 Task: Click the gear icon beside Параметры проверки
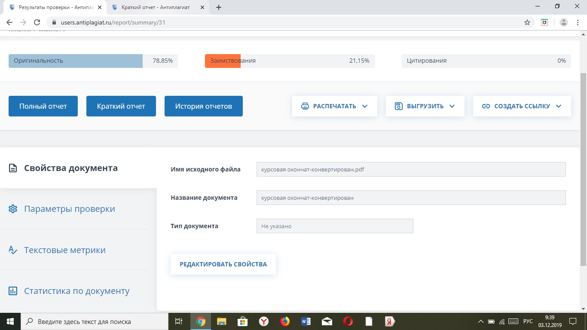[13, 209]
